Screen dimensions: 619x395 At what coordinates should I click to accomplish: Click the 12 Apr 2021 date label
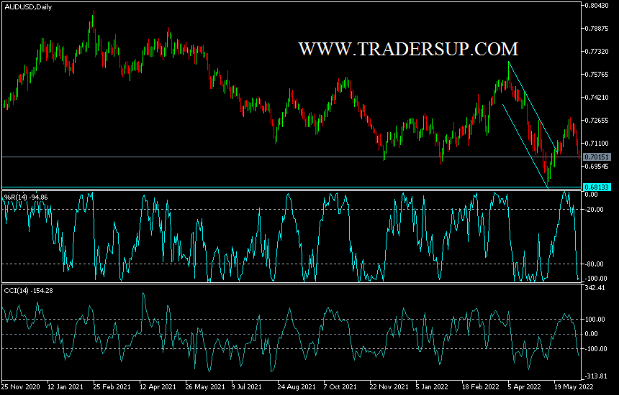coord(158,386)
